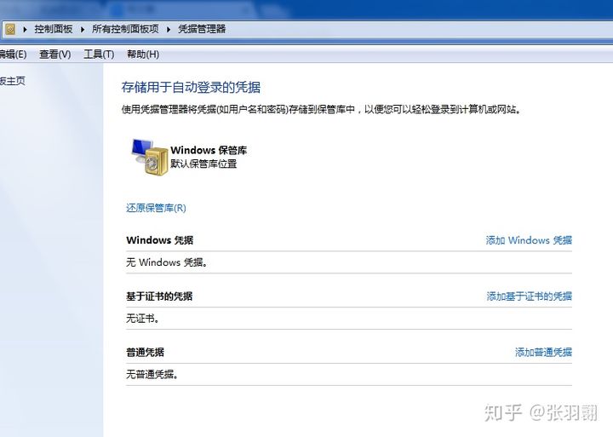The image size is (613, 437).
Task: Click the 默认保管库位置 text
Action: click(203, 164)
